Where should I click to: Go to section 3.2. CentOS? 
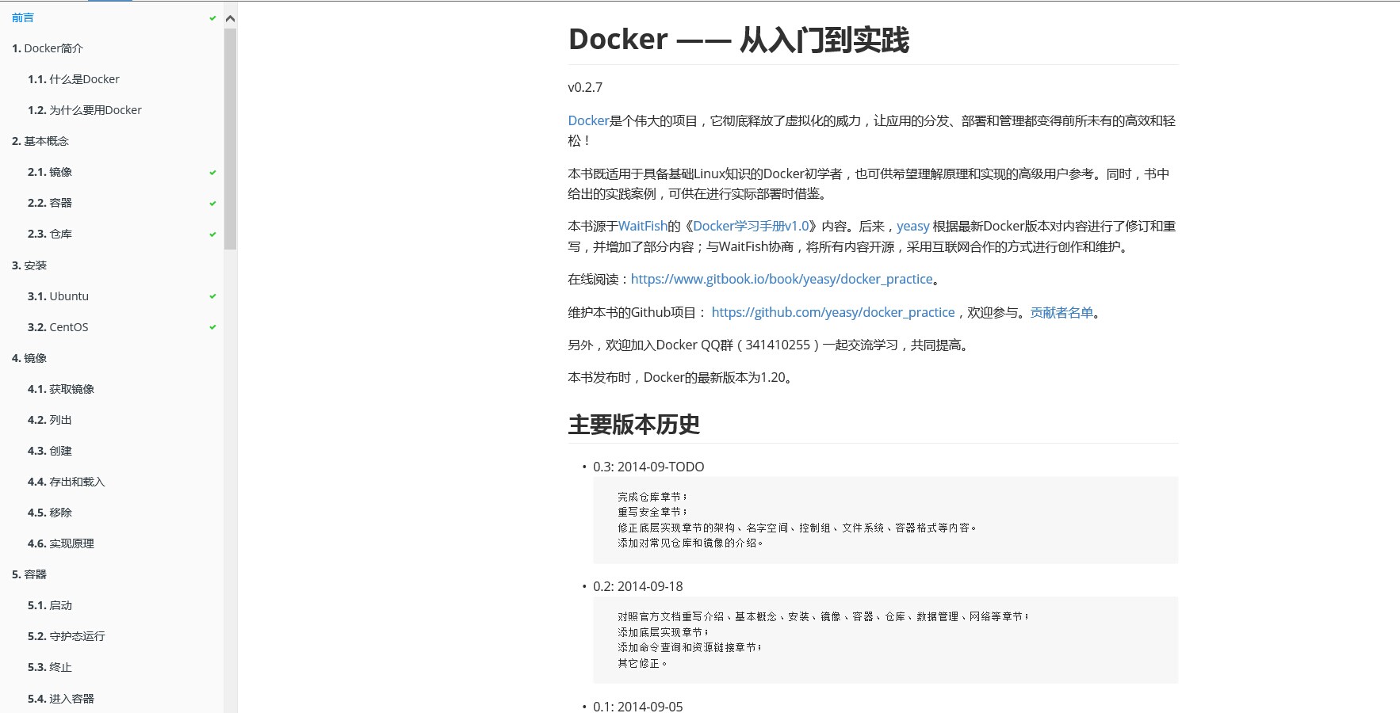point(58,327)
